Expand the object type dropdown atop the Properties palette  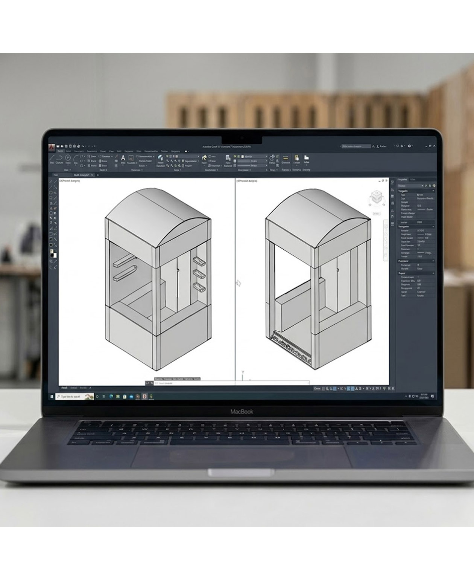click(411, 186)
